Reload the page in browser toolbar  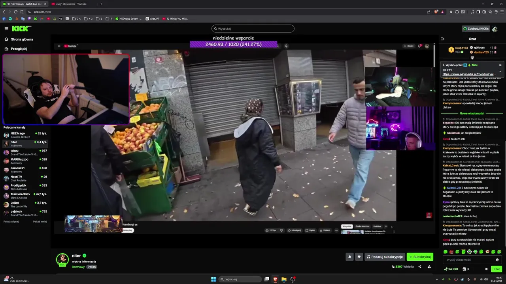[x=16, y=12]
